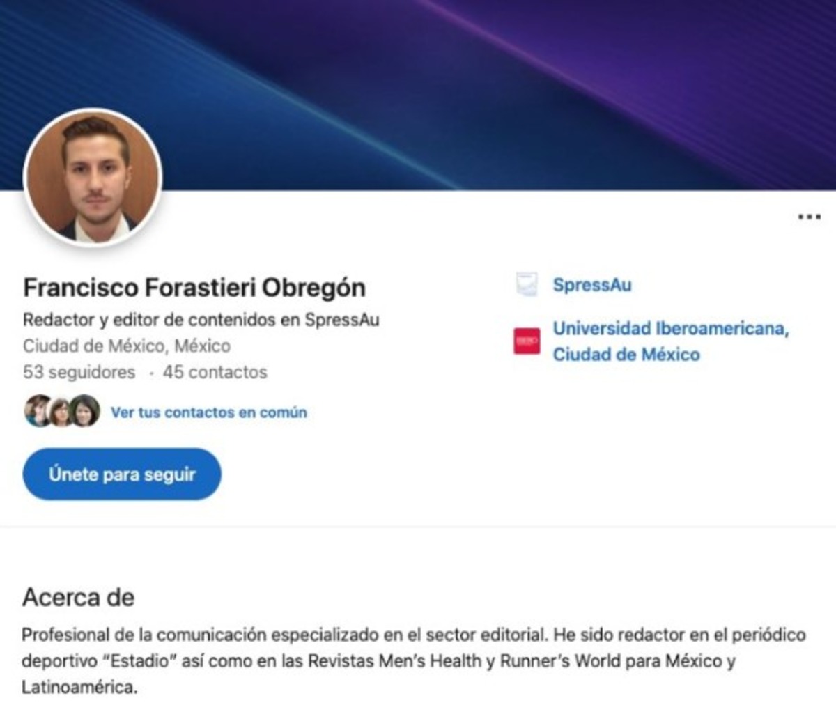Click the location text Ciudad de México, México
The image size is (836, 712).
coord(126,346)
